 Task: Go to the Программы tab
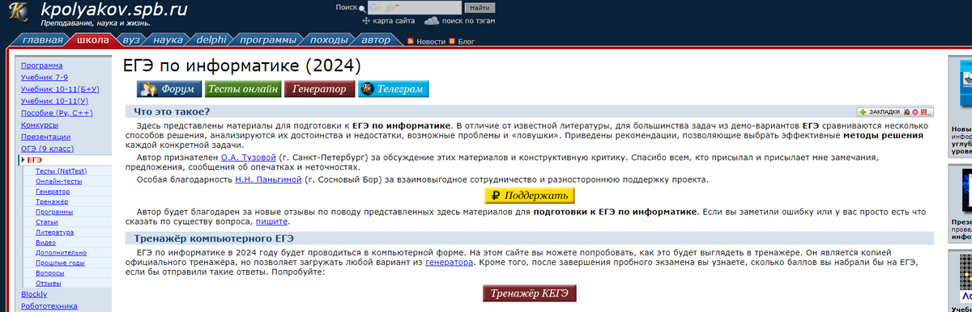pos(267,40)
